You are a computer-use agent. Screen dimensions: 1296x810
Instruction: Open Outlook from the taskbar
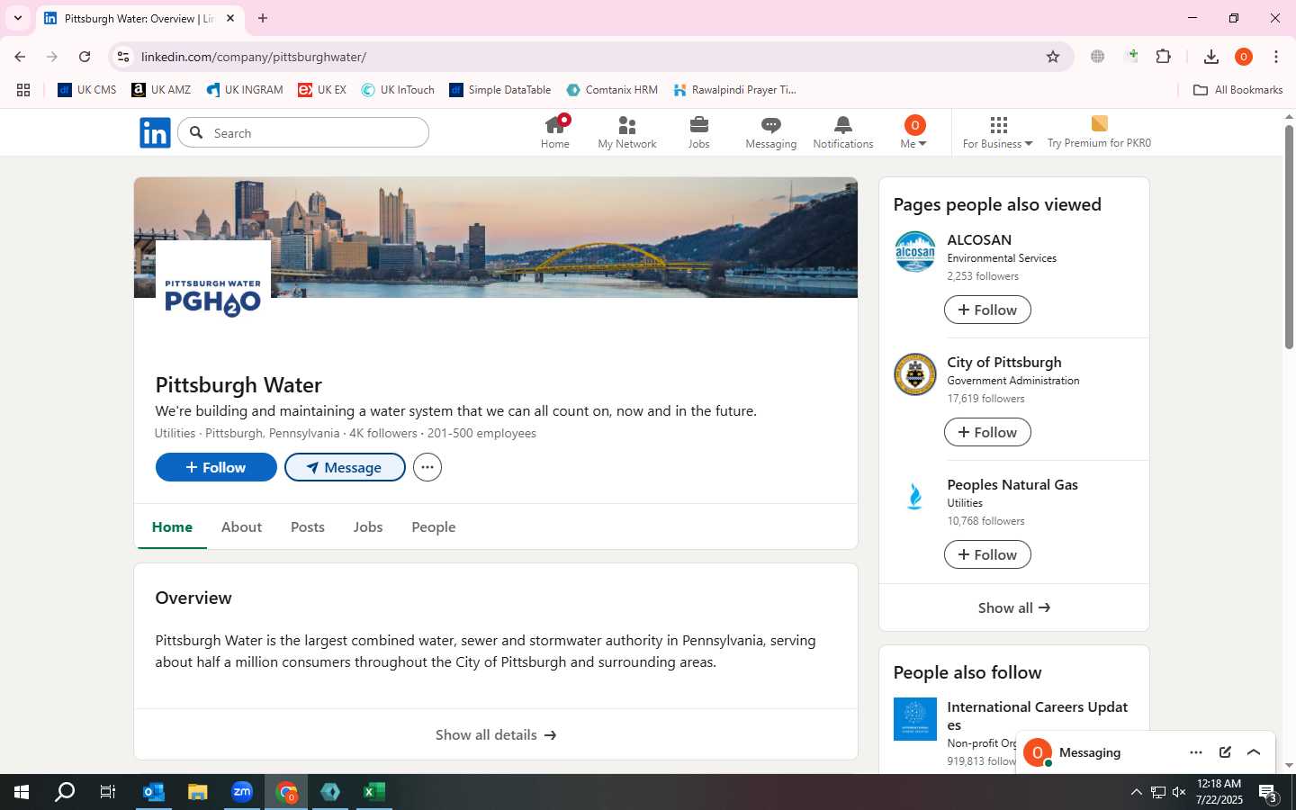coord(154,792)
